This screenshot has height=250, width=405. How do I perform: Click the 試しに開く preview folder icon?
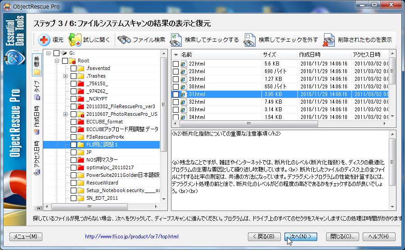point(75,39)
